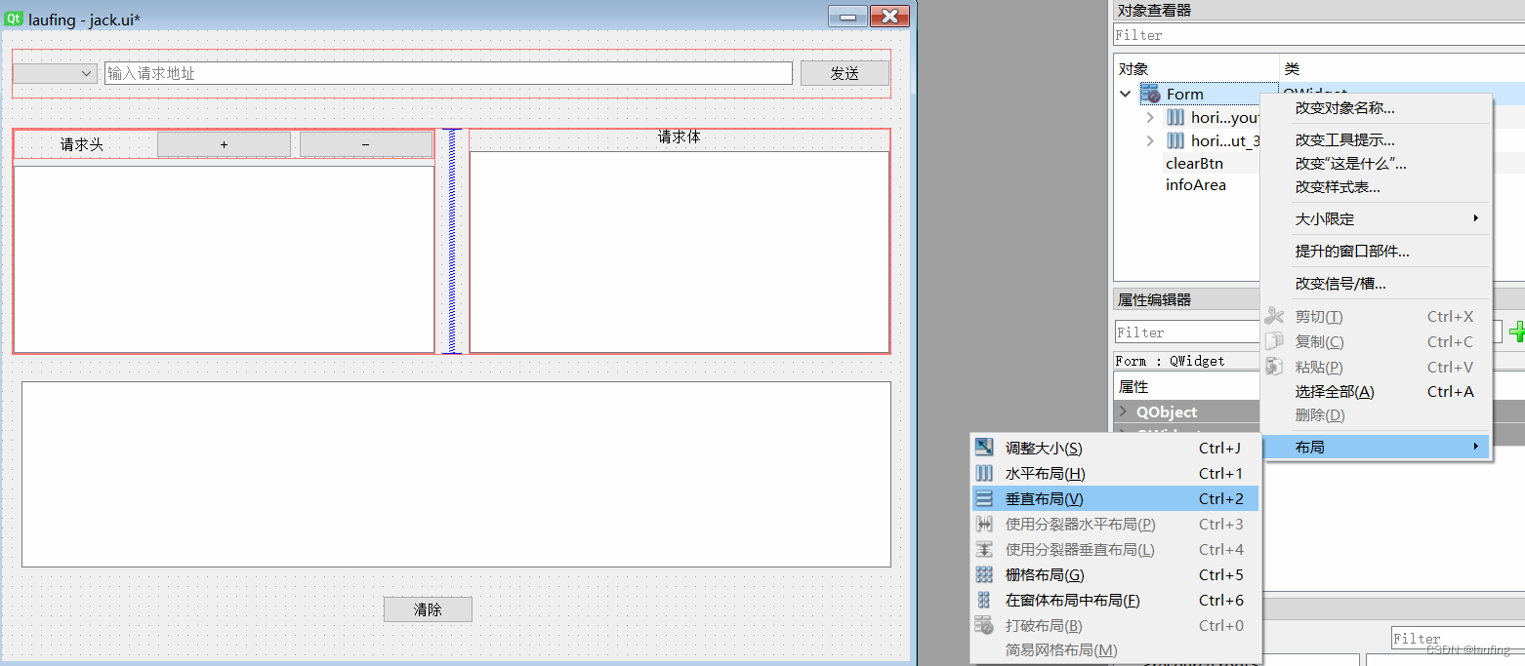Click the copy icon beside 复制

pos(1273,341)
